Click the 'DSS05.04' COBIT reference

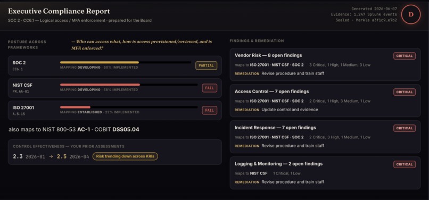(126, 129)
